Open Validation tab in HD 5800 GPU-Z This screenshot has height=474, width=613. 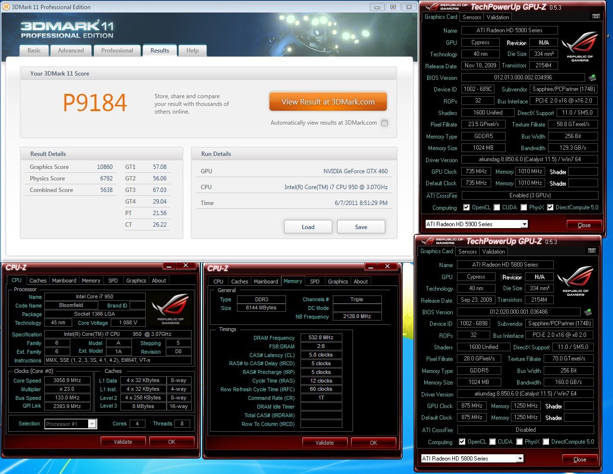point(494,251)
